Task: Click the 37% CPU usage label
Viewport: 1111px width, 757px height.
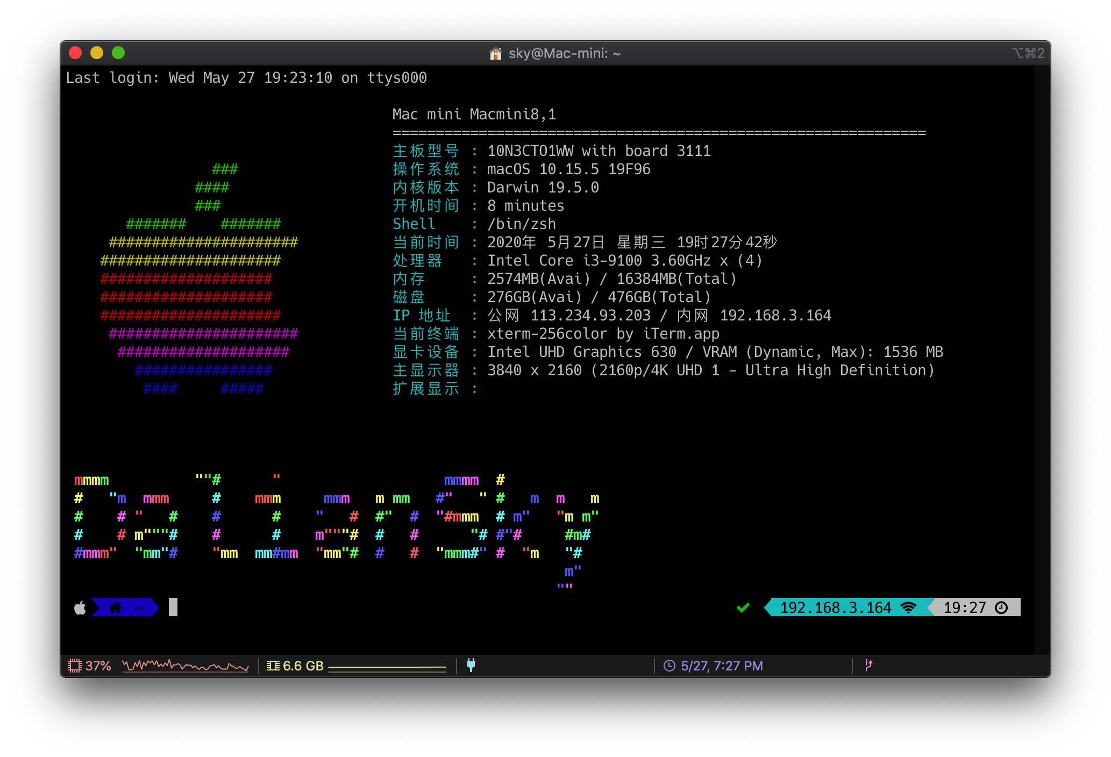Action: pos(98,666)
